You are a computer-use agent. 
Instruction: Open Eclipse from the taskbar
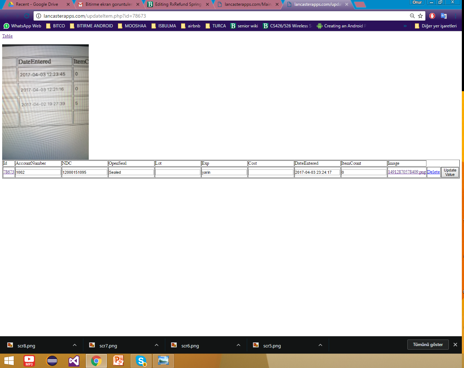[52, 360]
